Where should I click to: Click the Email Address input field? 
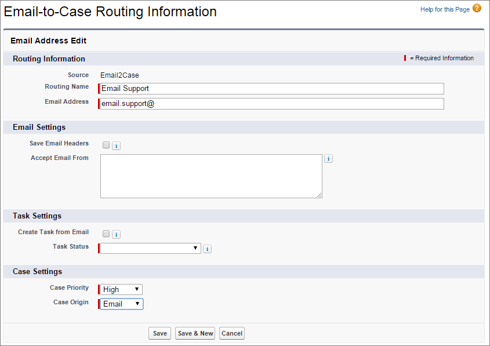pyautogui.click(x=270, y=103)
